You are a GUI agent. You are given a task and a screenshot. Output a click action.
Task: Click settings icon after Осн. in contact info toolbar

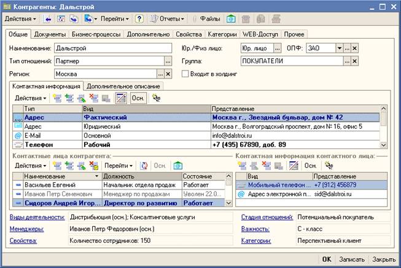[x=156, y=98]
